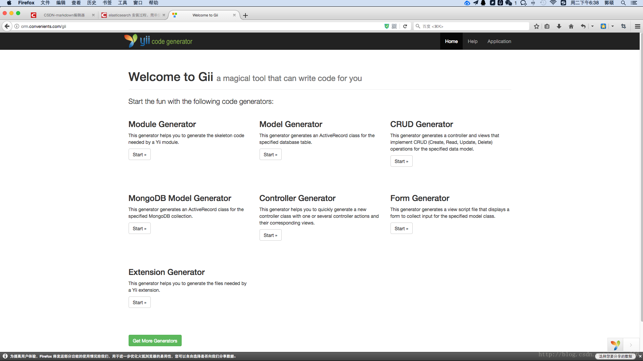Open a new tab with plus button
Image resolution: width=643 pixels, height=361 pixels.
245,15
